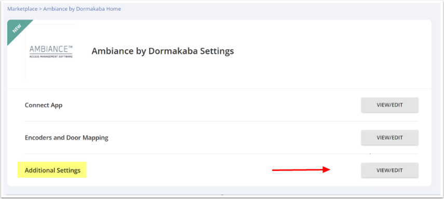Go to Ambiance by Dormakaba Home breadcrumb
This screenshot has width=444, height=199.
click(x=82, y=9)
